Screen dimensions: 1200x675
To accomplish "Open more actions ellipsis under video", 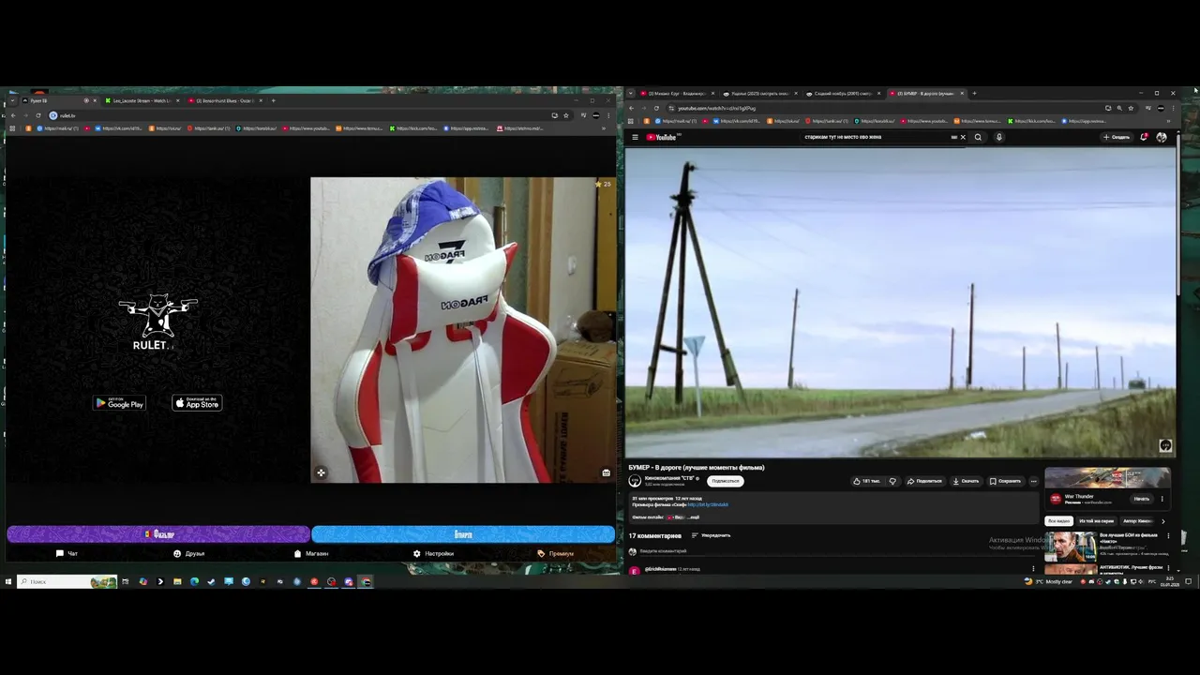I will coord(1034,481).
